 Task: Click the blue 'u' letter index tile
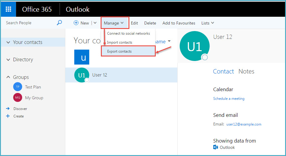click(82, 57)
